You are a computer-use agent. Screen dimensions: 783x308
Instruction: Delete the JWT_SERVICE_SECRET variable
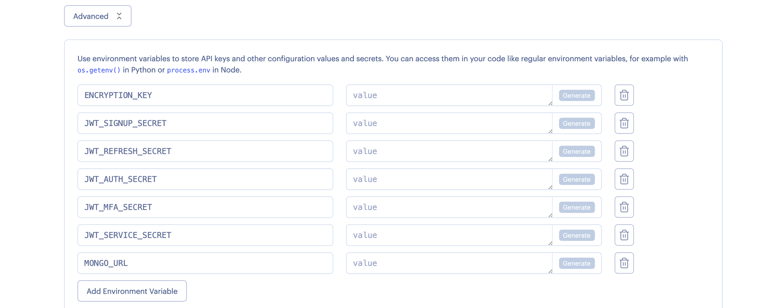tap(624, 235)
